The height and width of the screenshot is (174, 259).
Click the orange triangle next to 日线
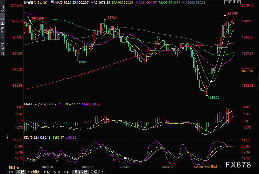[18, 167]
